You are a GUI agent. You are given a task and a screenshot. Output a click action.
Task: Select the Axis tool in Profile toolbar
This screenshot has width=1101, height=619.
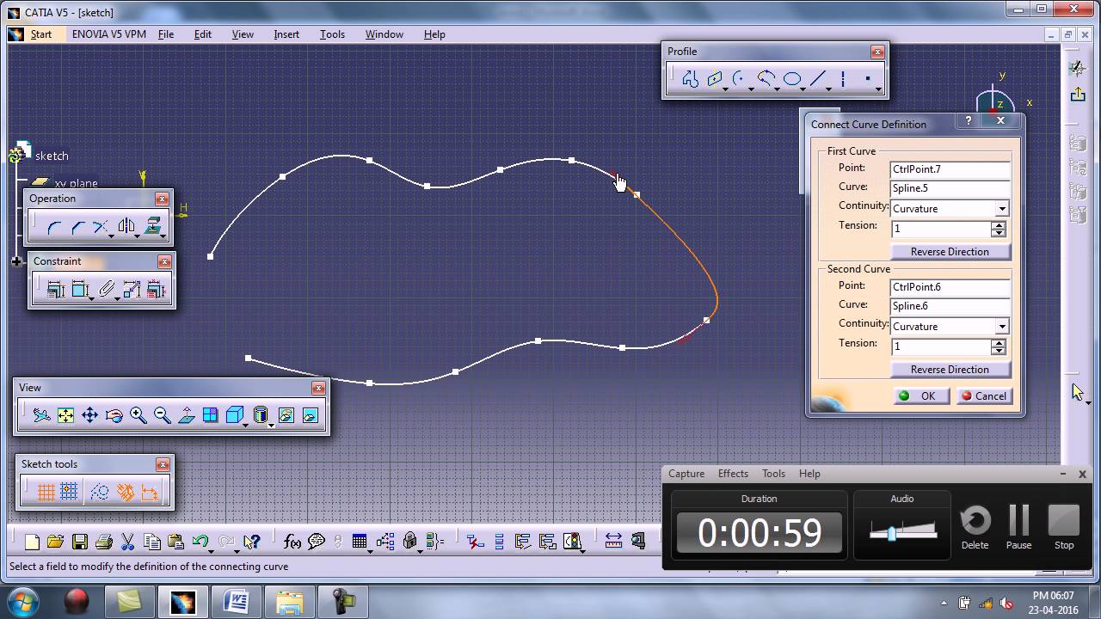[x=843, y=79]
